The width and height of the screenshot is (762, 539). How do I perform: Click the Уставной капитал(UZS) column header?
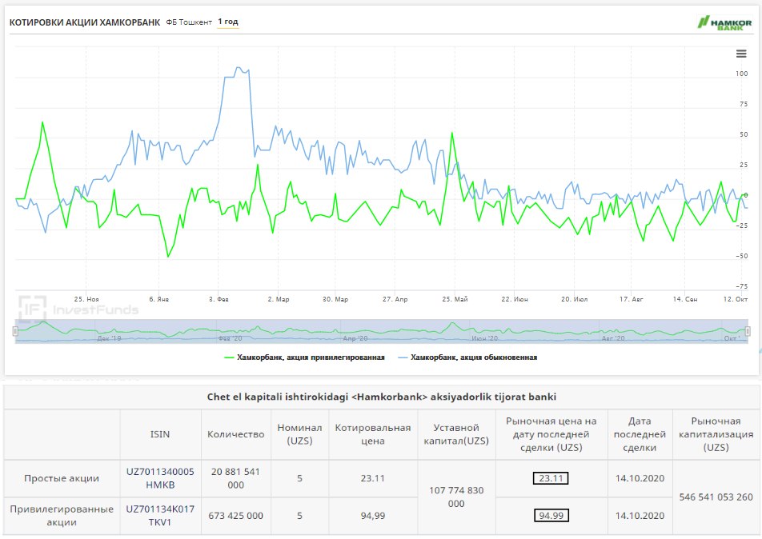(x=456, y=434)
